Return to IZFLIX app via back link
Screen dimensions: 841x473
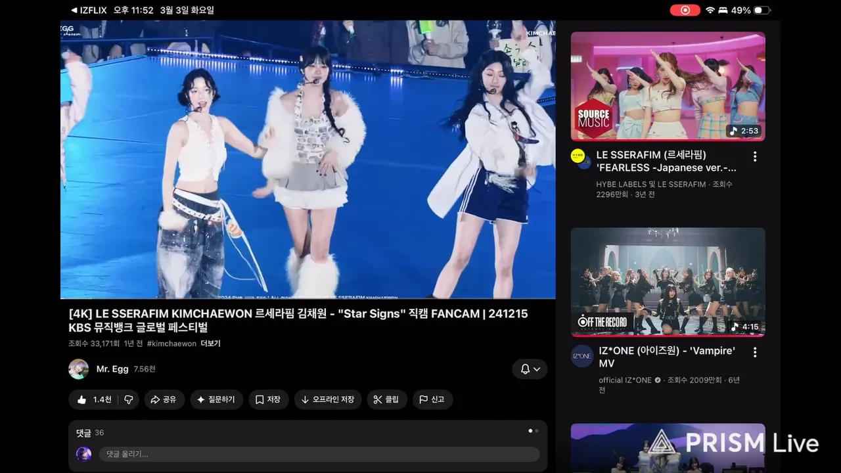tap(88, 11)
